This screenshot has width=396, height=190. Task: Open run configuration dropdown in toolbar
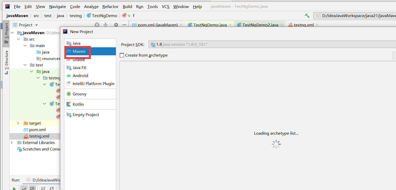[354, 16]
